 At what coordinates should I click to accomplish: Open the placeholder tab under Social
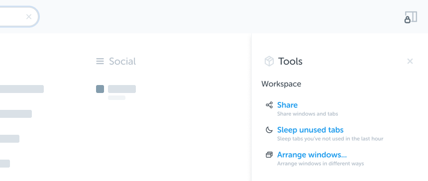[122, 89]
